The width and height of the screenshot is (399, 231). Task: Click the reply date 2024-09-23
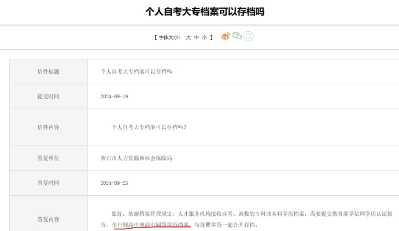(114, 183)
